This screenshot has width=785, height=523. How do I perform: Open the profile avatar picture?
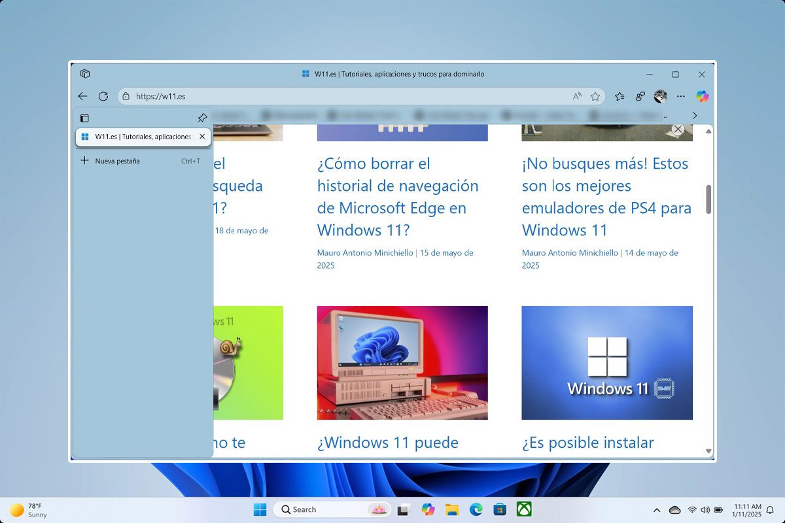click(661, 96)
